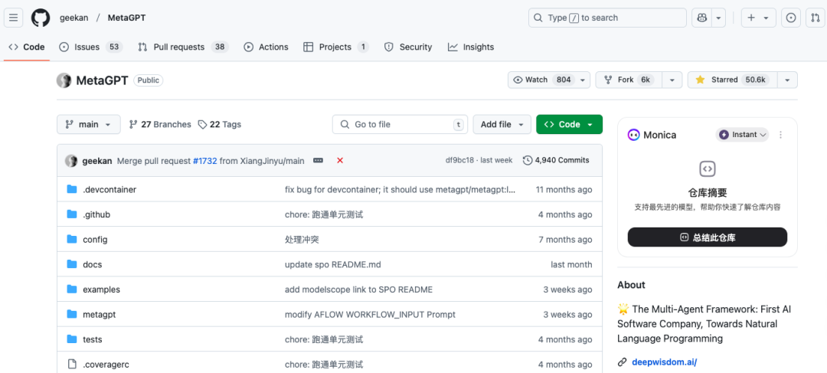The width and height of the screenshot is (827, 373).
Task: Open the geekan owner link in breadcrumb
Action: pos(74,18)
